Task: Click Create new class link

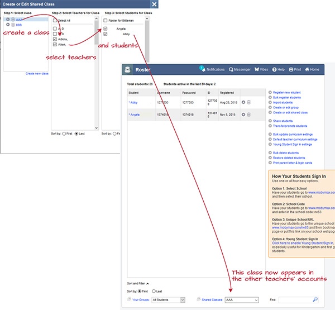Action: point(37,74)
